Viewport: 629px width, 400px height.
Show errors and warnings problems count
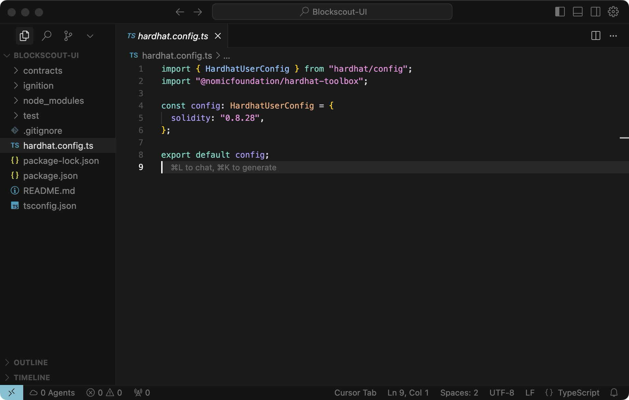(104, 393)
